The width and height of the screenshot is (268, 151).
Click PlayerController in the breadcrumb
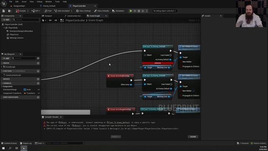click(x=75, y=21)
